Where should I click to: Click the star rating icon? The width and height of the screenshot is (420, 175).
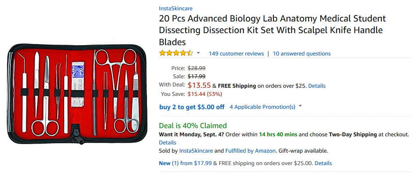pyautogui.click(x=176, y=53)
